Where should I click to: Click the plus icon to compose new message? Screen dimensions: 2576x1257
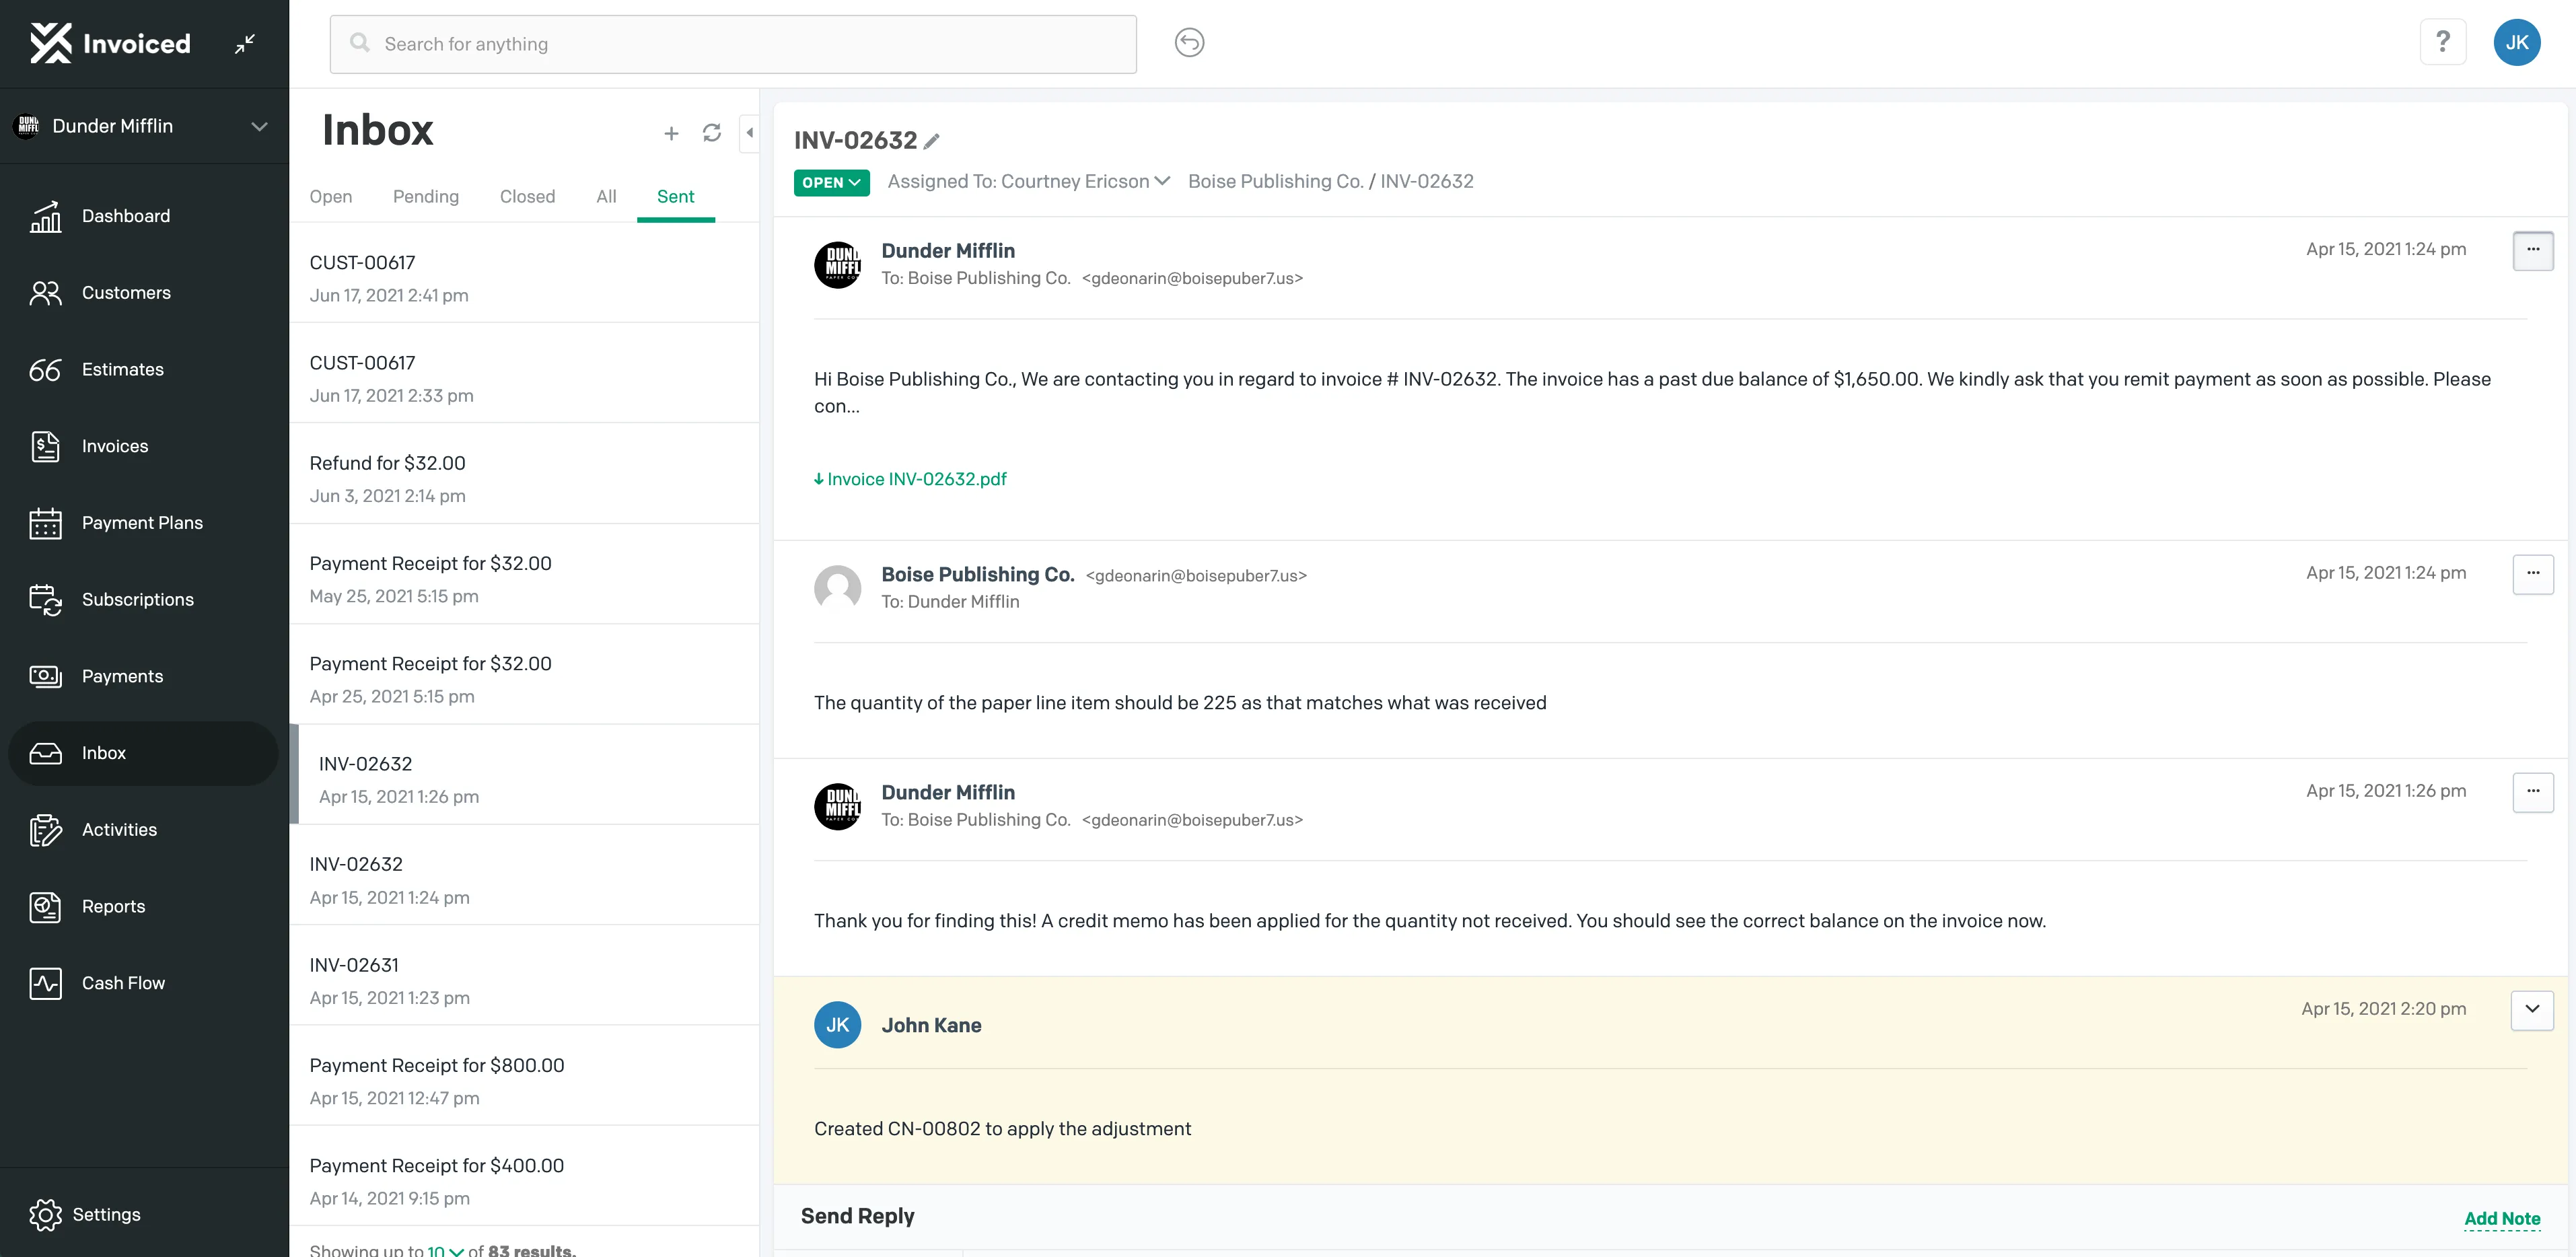pyautogui.click(x=671, y=133)
